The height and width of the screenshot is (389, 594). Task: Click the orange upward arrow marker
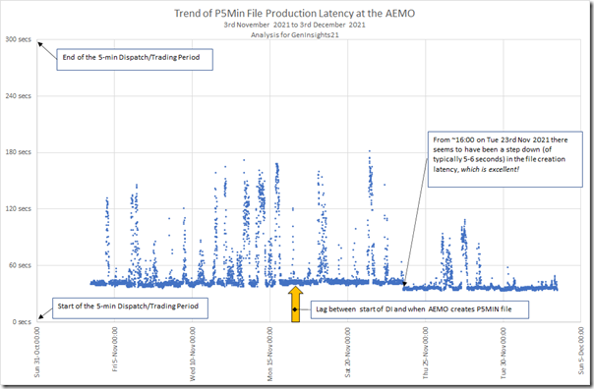click(295, 305)
